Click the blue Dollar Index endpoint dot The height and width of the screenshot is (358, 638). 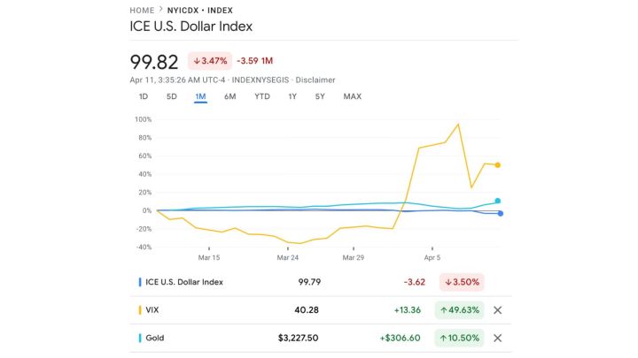pyautogui.click(x=501, y=213)
